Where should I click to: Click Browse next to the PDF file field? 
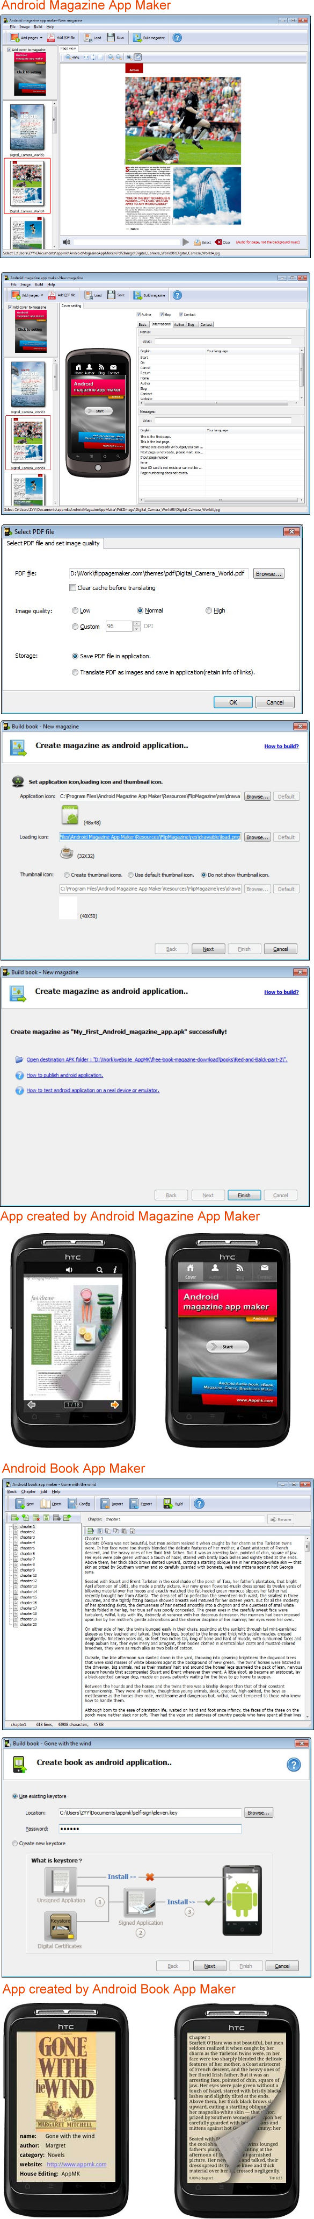tap(267, 574)
